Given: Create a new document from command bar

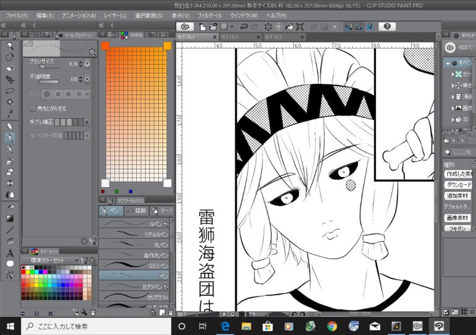Looking at the screenshot, I should pos(202,27).
